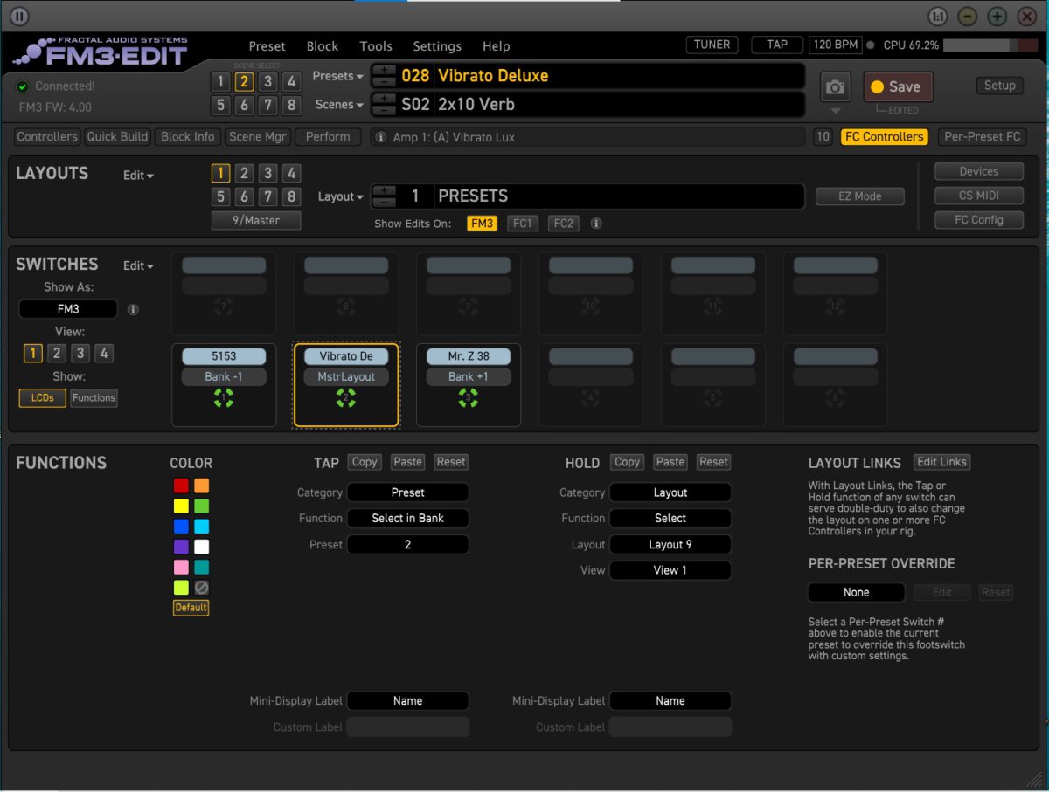The height and width of the screenshot is (792, 1049).
Task: Change the Tap Category from Preset
Action: pos(408,492)
